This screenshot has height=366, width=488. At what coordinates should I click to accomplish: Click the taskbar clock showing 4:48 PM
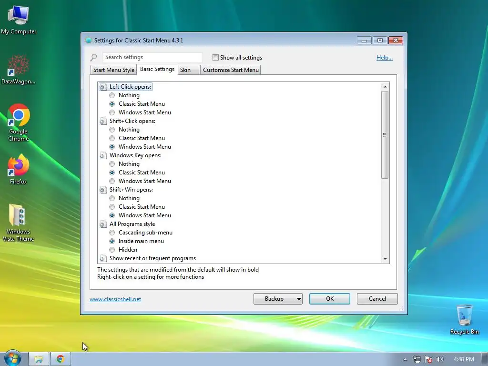[464, 359]
